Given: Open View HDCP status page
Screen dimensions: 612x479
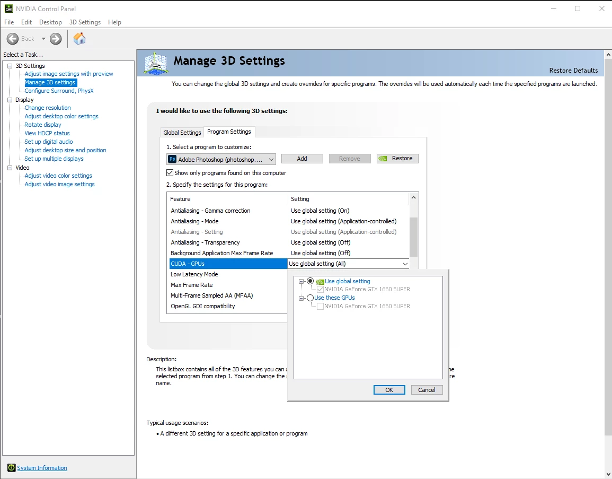Looking at the screenshot, I should pos(47,133).
